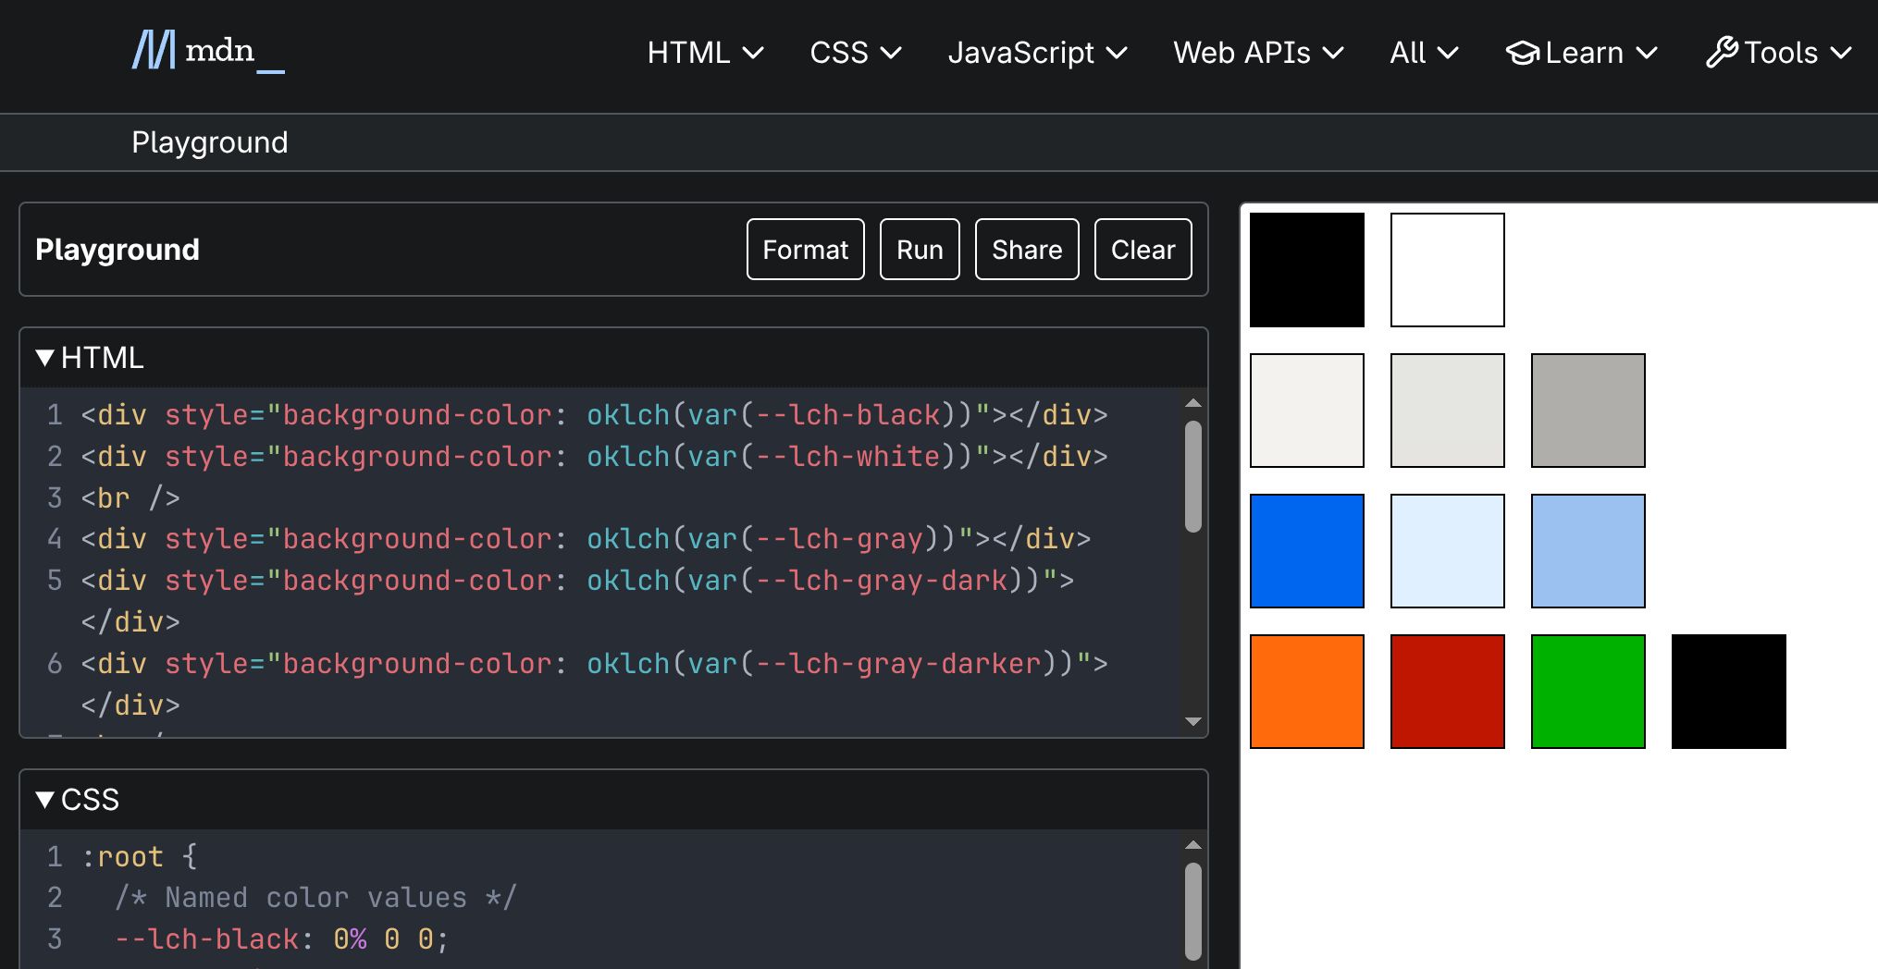
Task: Click the HTML editor vertical scrollbar thumb
Action: [x=1192, y=476]
